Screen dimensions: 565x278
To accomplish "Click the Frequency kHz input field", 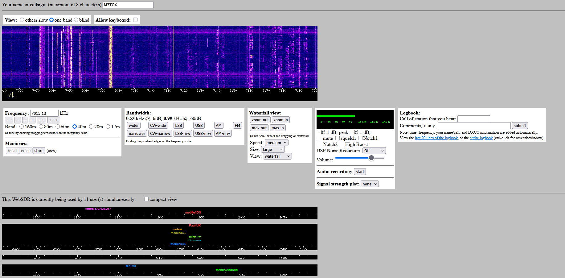I will click(44, 113).
